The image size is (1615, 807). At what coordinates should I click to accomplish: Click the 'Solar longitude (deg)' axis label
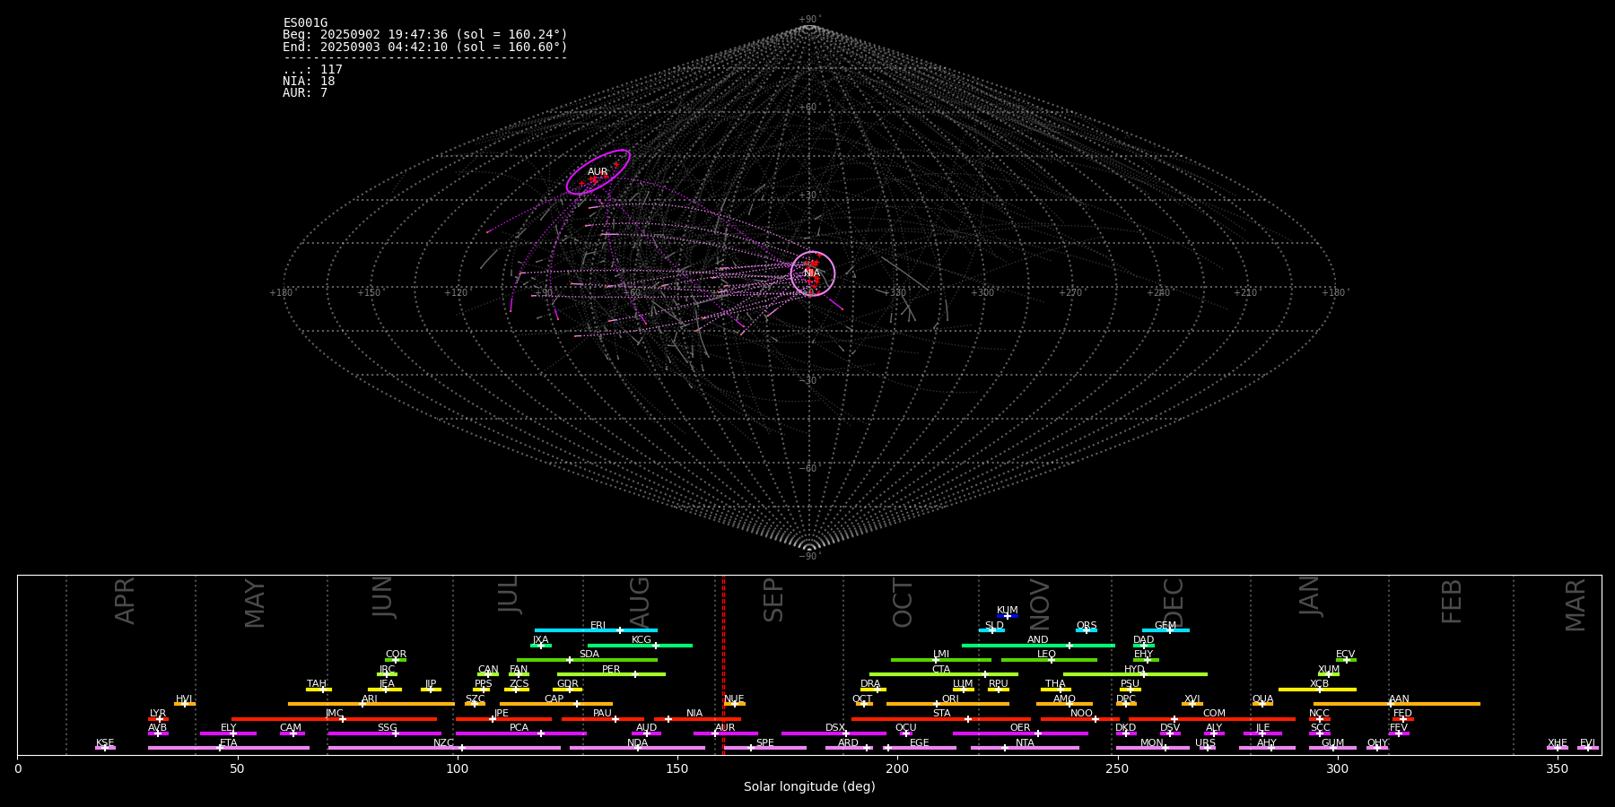tap(809, 787)
